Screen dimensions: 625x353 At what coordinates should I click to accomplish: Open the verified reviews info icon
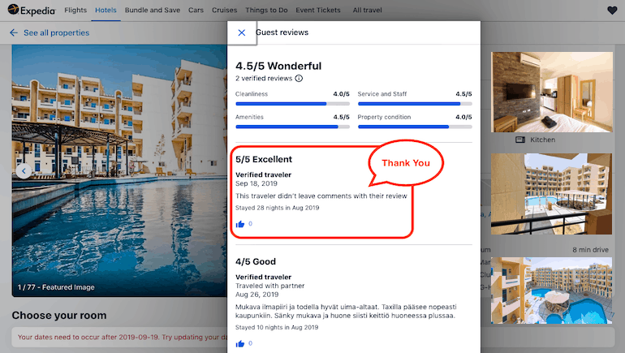pyautogui.click(x=299, y=78)
